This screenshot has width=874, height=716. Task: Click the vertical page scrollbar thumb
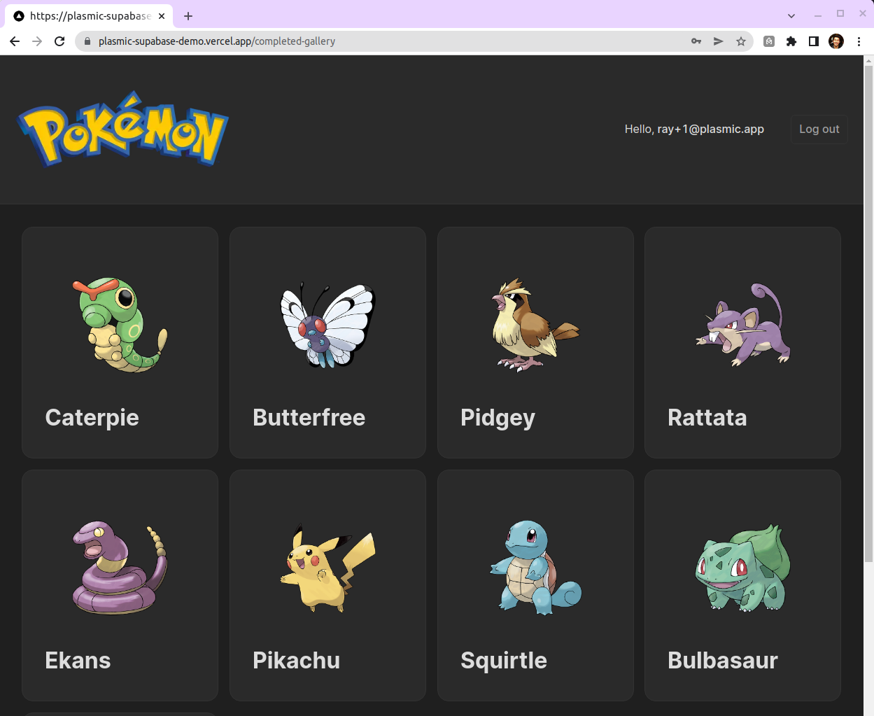(868, 314)
